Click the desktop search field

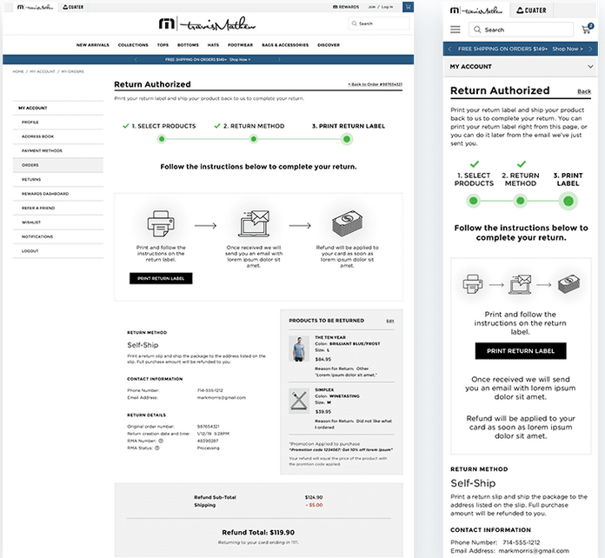(378, 23)
